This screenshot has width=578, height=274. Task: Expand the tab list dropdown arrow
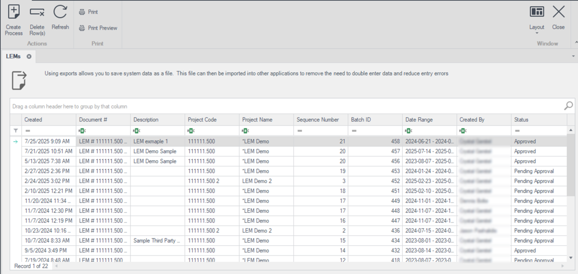click(573, 57)
